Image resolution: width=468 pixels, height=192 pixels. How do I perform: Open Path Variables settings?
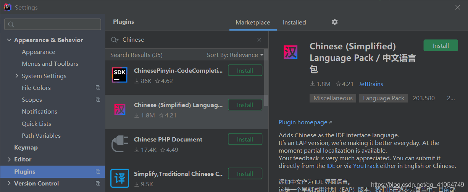click(41, 135)
